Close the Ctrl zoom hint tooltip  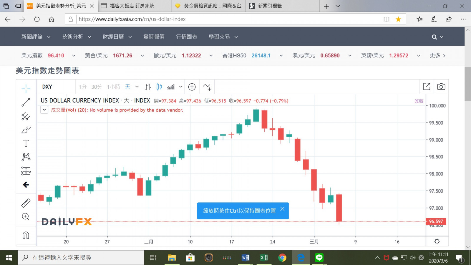[282, 209]
